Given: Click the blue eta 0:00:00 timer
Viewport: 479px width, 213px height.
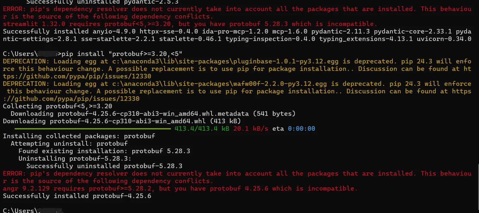Looking at the screenshot, I should point(301,129).
